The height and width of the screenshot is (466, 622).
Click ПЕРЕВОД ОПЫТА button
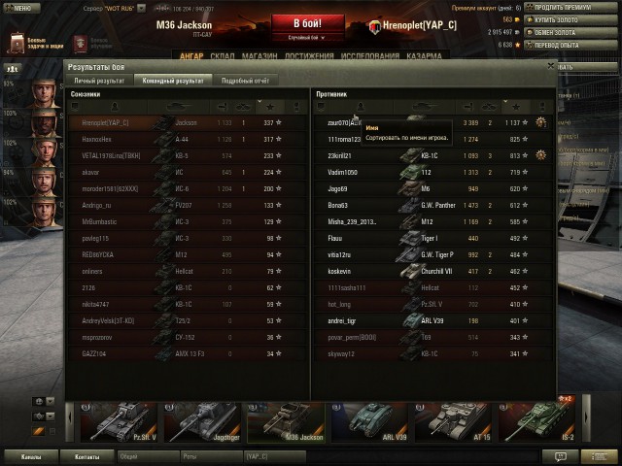(x=570, y=46)
